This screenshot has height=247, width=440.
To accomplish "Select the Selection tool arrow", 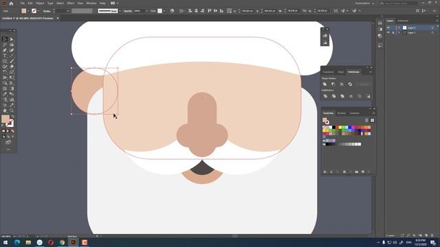I will tap(5, 40).
